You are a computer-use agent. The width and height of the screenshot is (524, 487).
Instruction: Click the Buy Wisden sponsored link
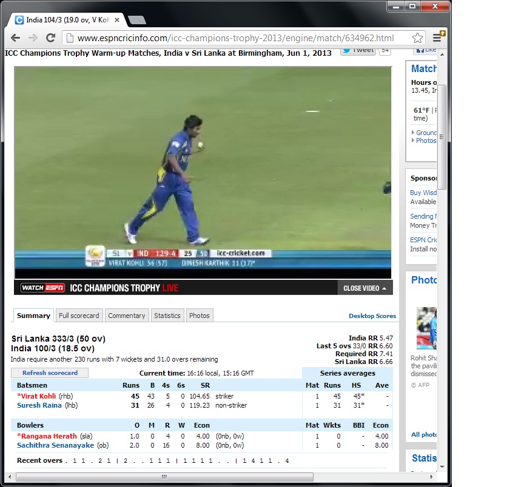pos(423,193)
